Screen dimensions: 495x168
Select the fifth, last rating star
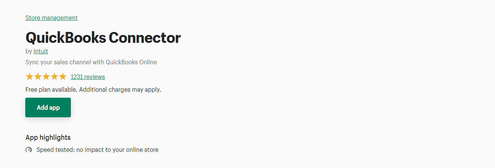point(63,77)
